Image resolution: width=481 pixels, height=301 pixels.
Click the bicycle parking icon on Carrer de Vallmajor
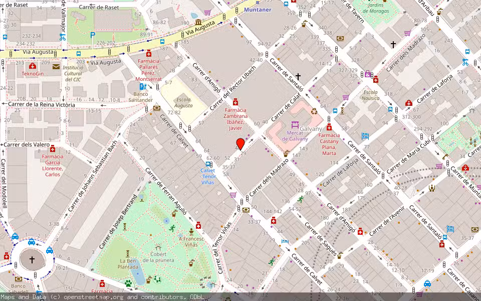pos(62,38)
